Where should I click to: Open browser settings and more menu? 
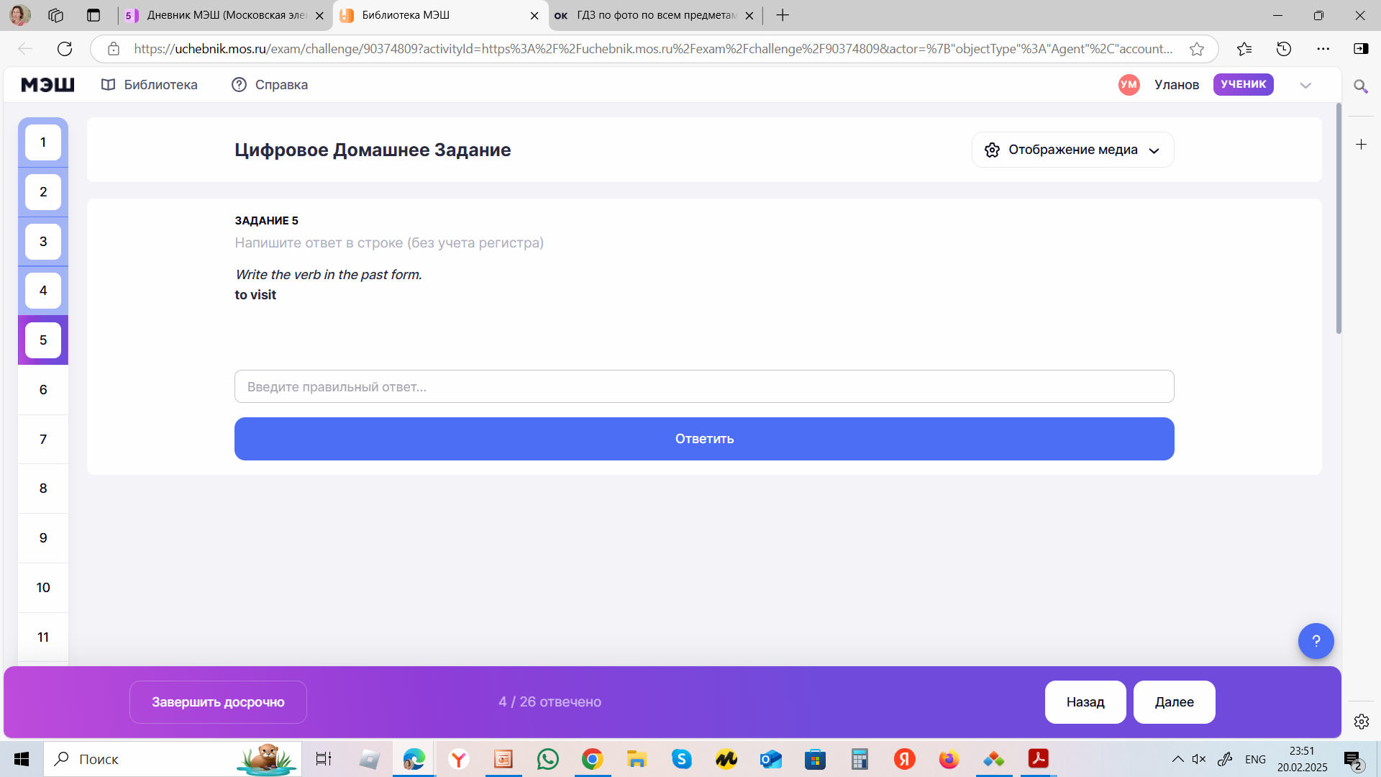[1323, 49]
